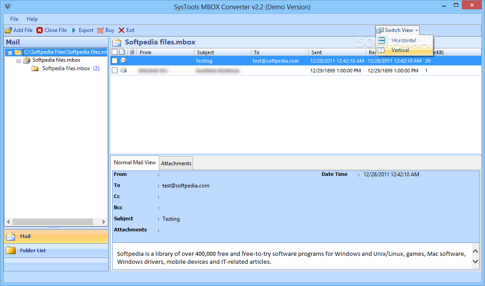
Task: Open the Switch View dropdown arrow
Action: click(416, 30)
